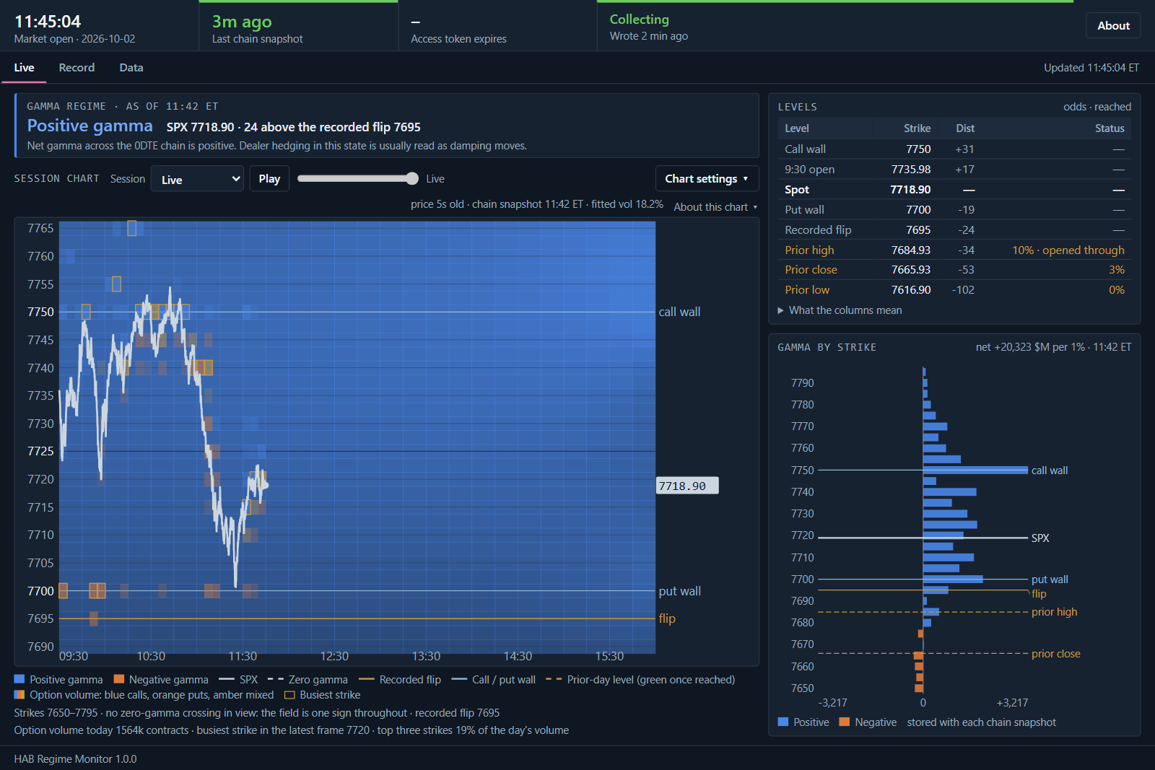This screenshot has height=770, width=1155.
Task: Click the Zero gamma dashed legend marker
Action: [275, 679]
